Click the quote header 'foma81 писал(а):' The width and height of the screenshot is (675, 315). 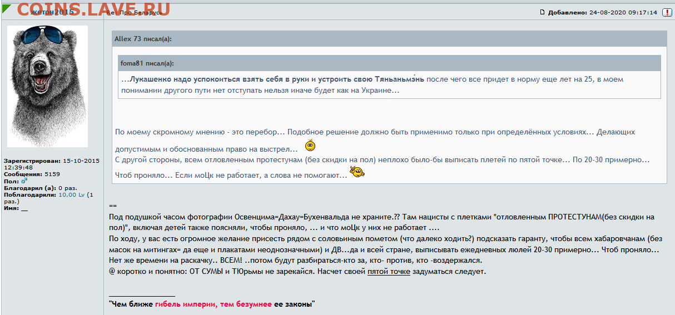tap(147, 63)
